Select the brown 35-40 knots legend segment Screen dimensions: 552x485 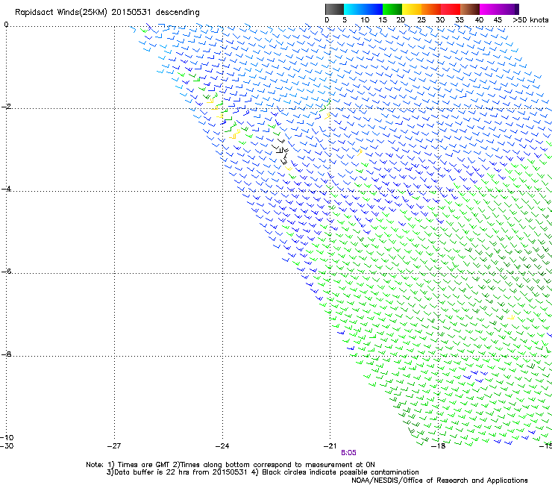(x=470, y=9)
